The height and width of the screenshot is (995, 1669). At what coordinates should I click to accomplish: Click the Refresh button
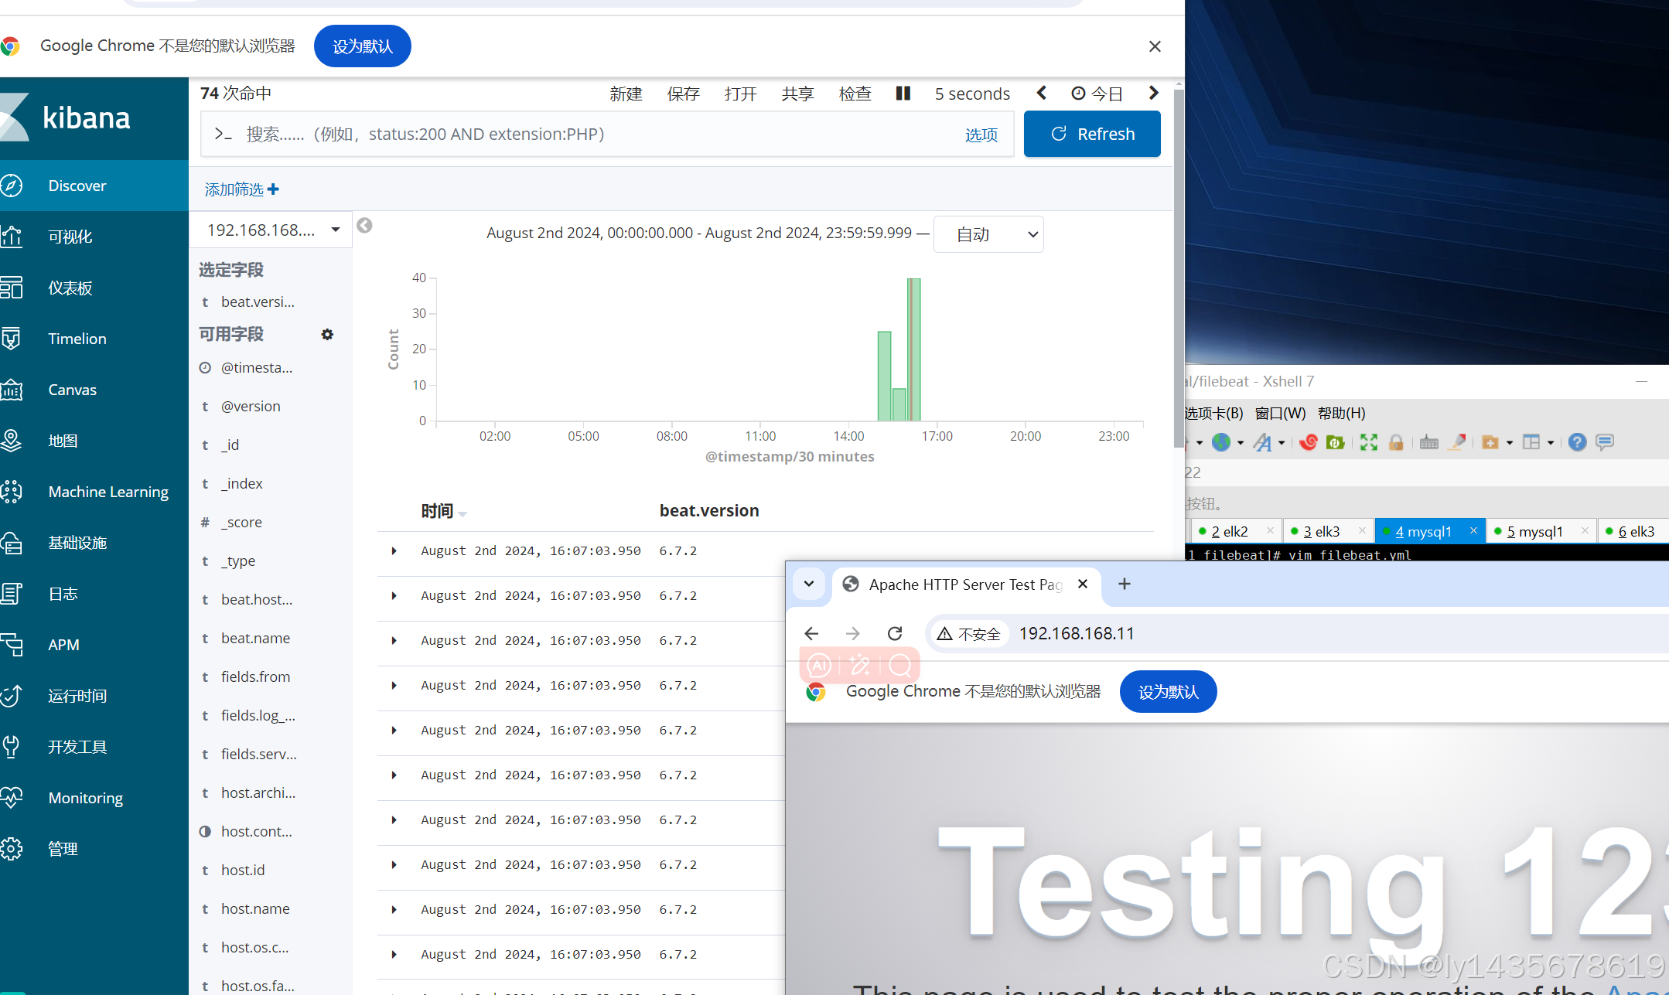(1091, 134)
